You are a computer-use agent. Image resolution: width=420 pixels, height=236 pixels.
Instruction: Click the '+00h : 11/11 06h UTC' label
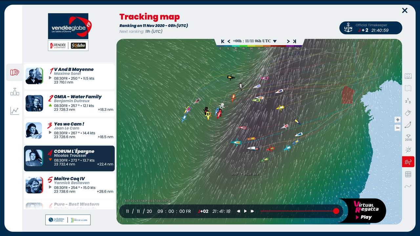tap(252, 41)
